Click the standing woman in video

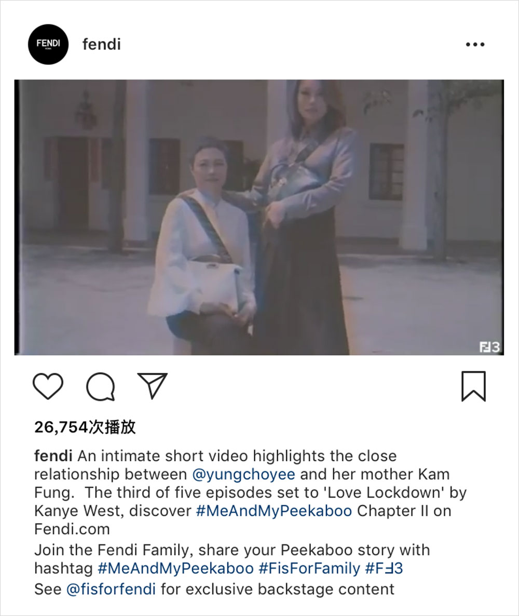point(301,217)
